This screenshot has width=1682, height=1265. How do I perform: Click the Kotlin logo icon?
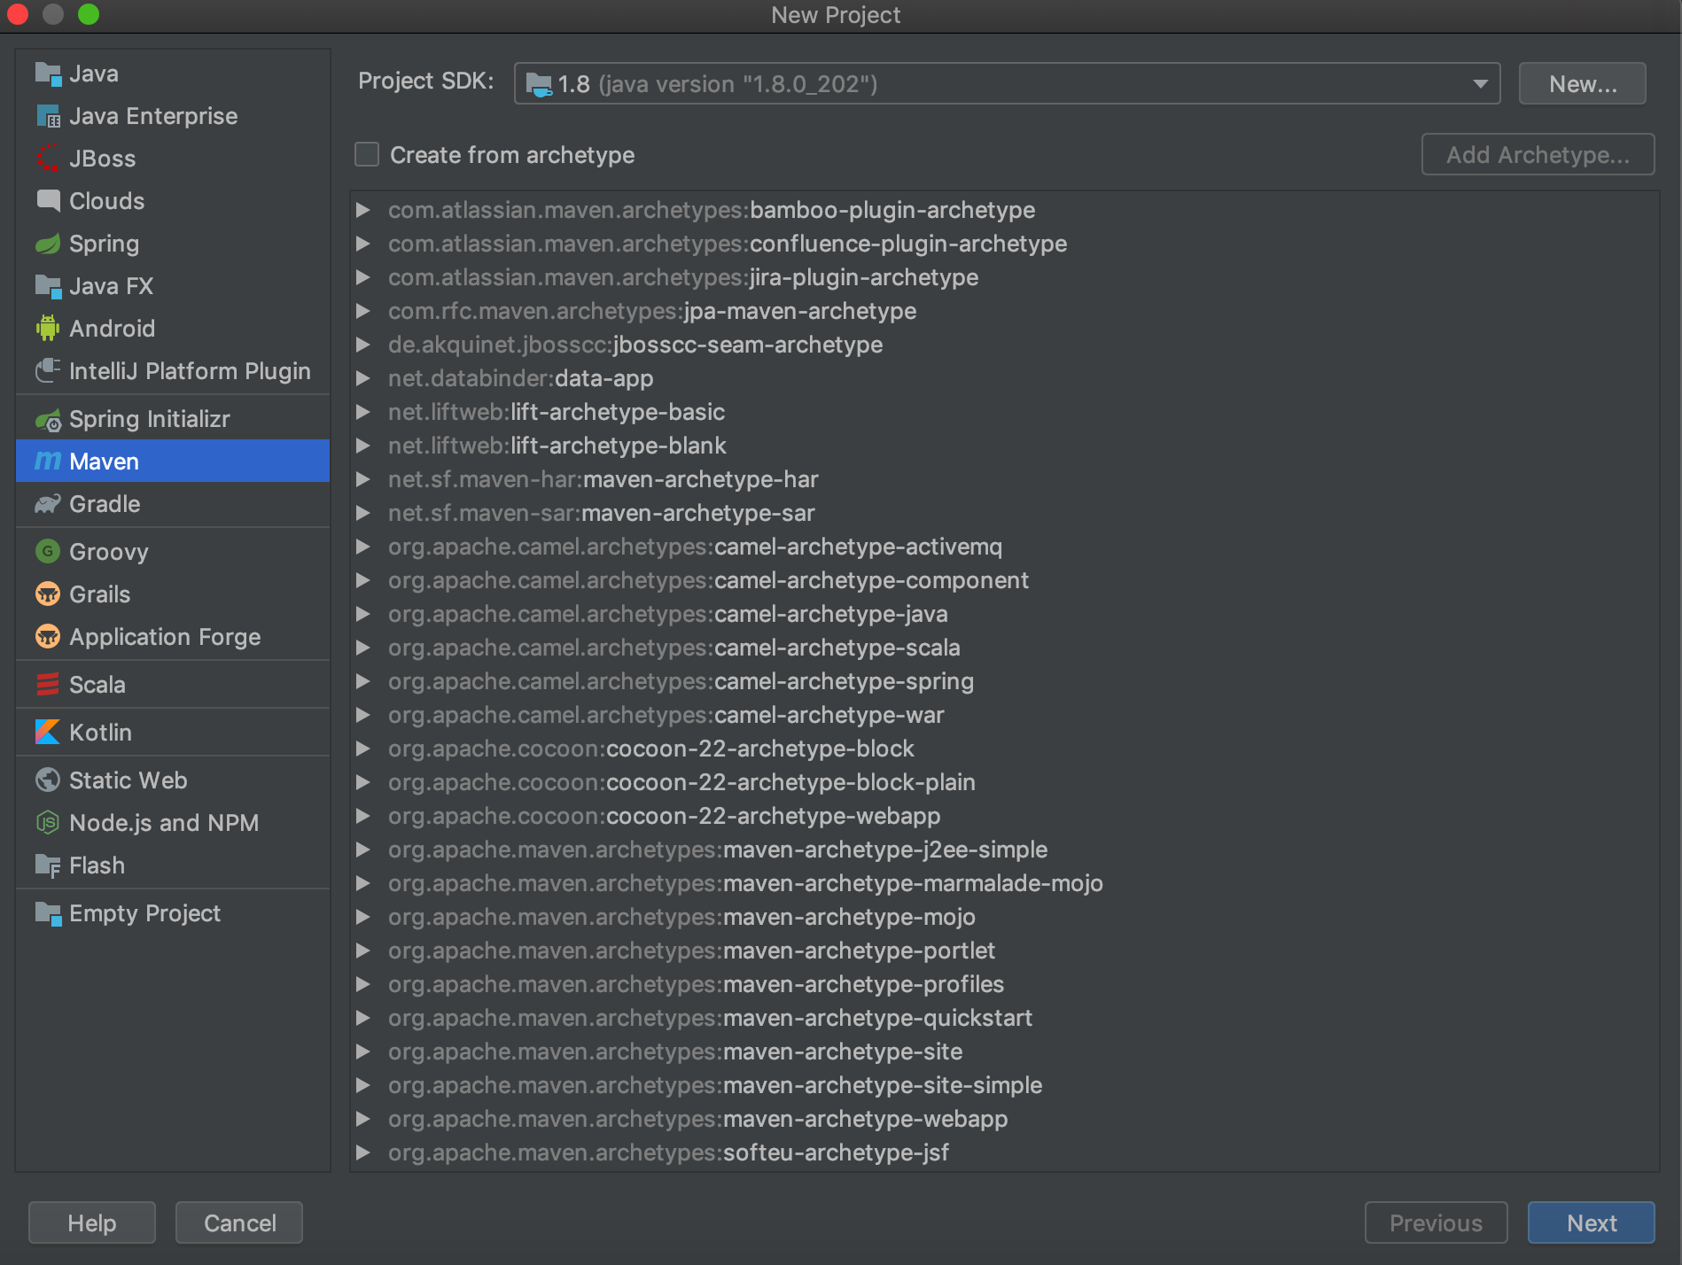tap(48, 733)
